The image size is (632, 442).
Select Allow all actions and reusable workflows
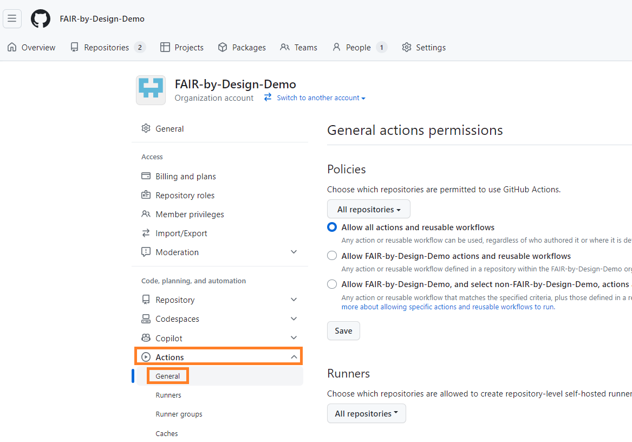pyautogui.click(x=331, y=227)
